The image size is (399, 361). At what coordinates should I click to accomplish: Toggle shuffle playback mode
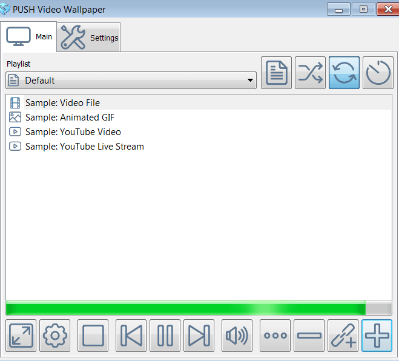click(310, 73)
